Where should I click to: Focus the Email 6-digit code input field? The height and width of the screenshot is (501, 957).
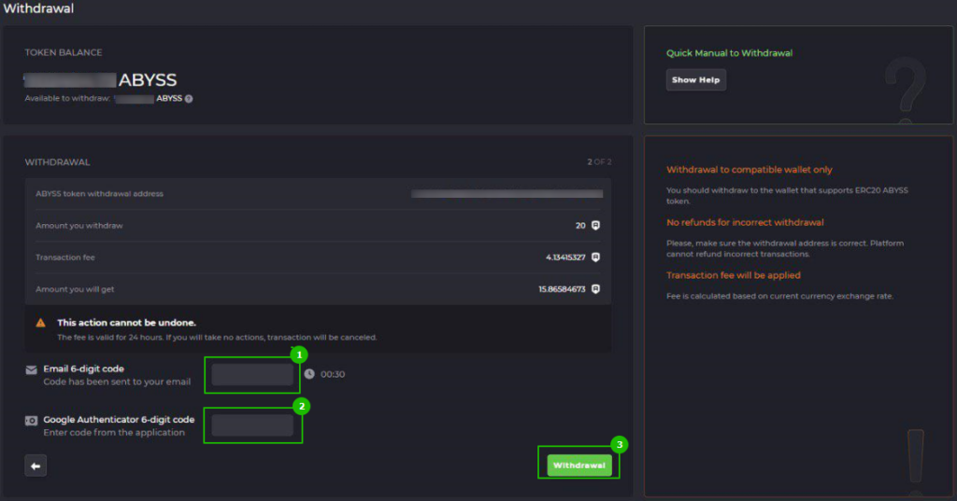coord(252,374)
